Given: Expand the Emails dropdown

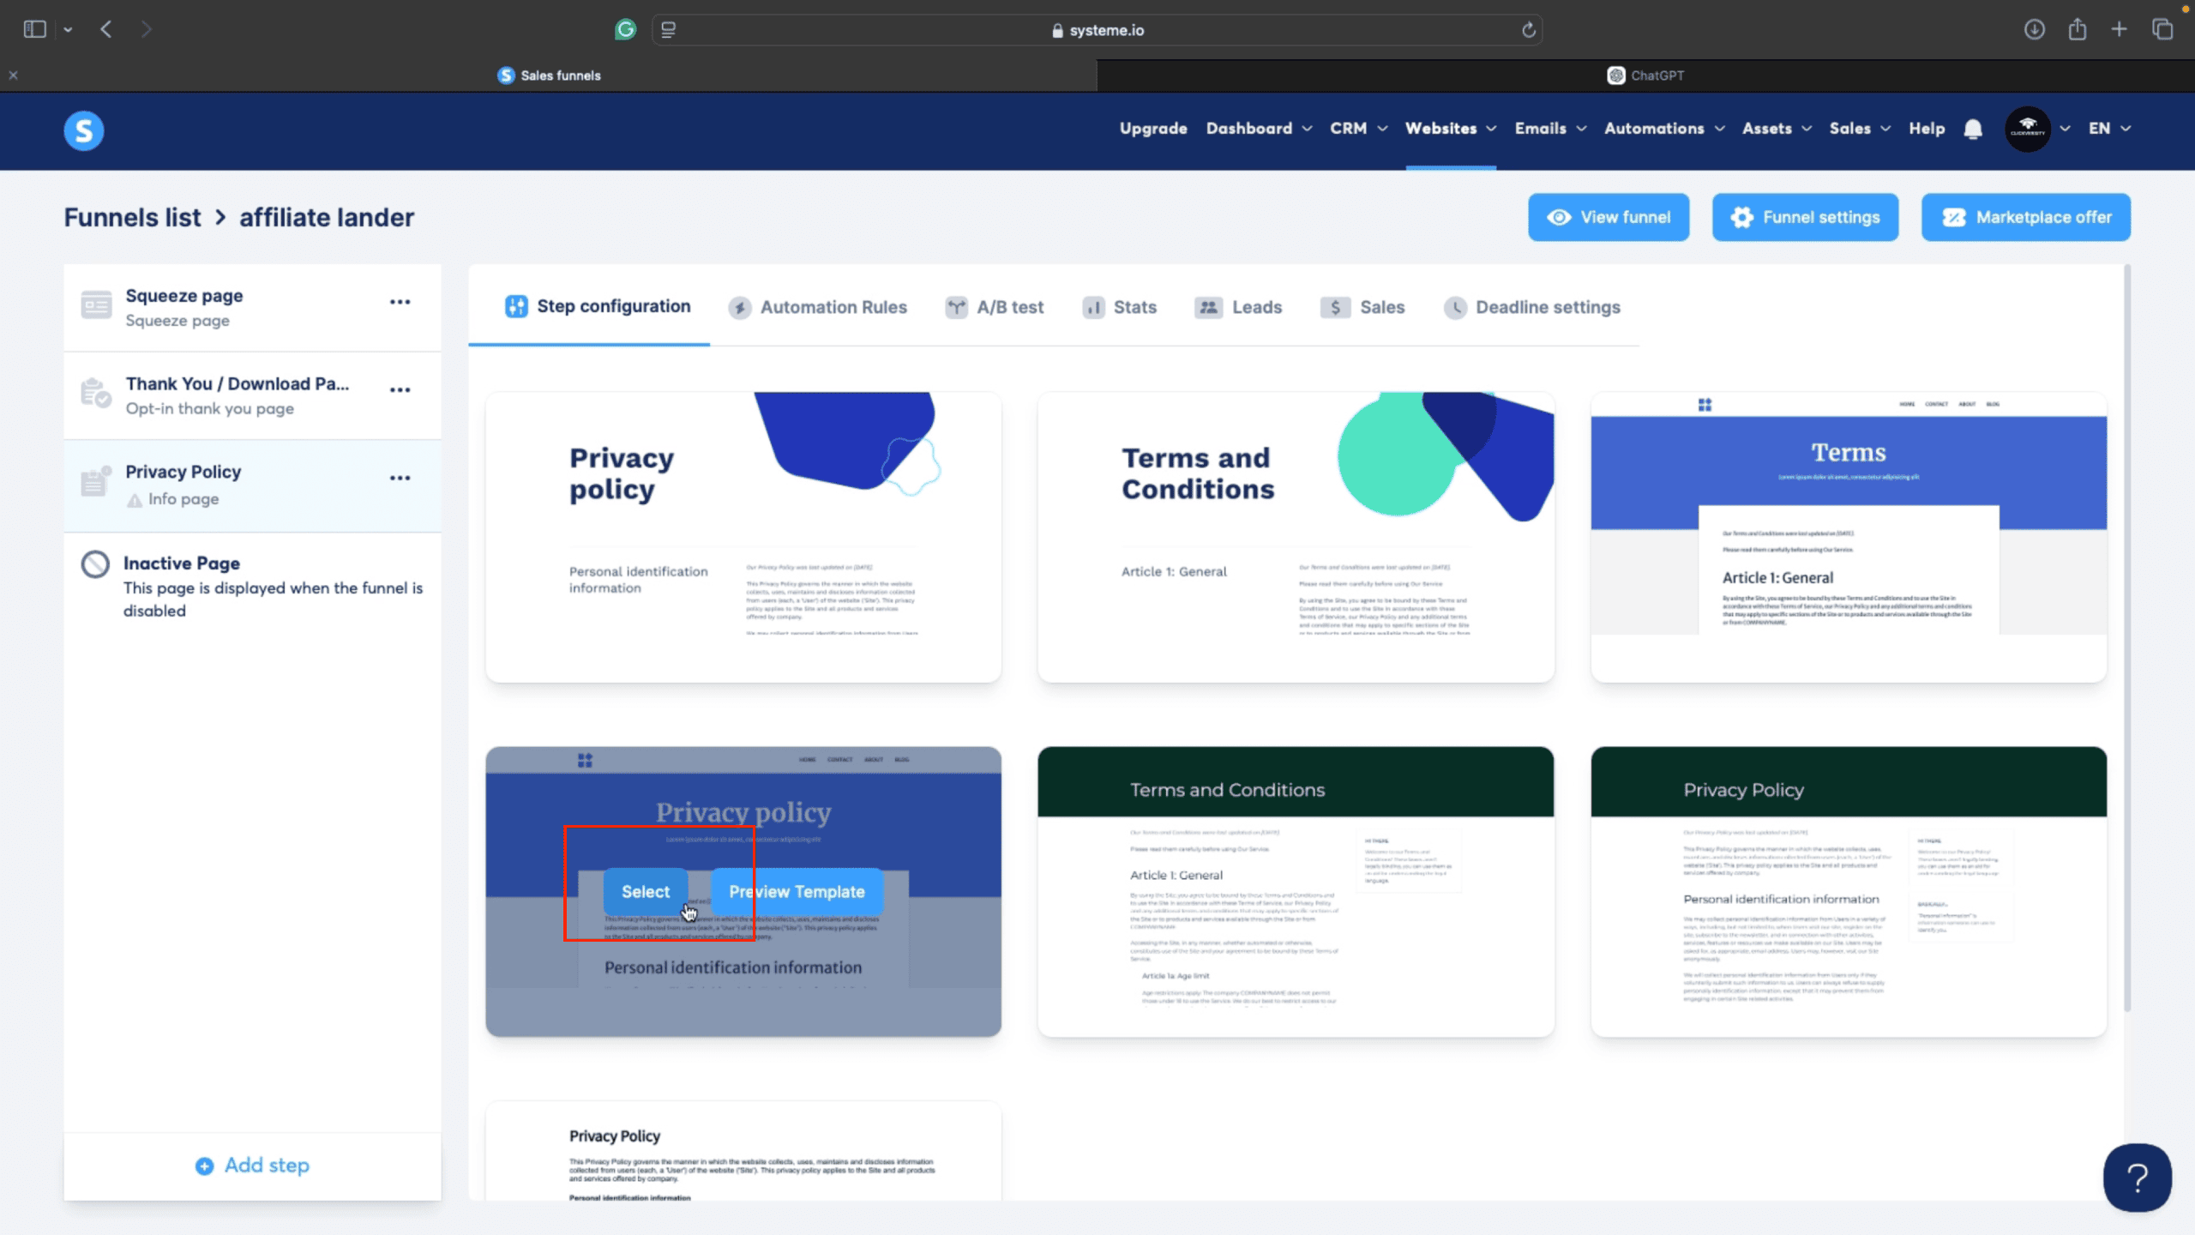Looking at the screenshot, I should coord(1550,129).
